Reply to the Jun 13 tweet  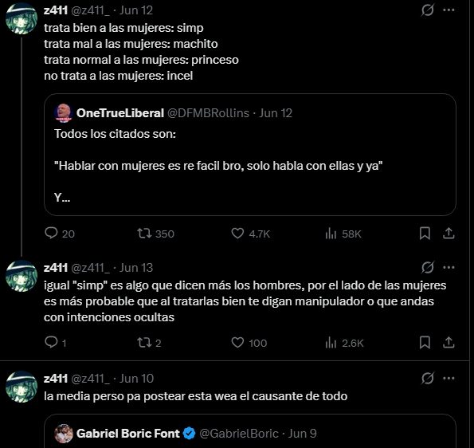(55, 343)
